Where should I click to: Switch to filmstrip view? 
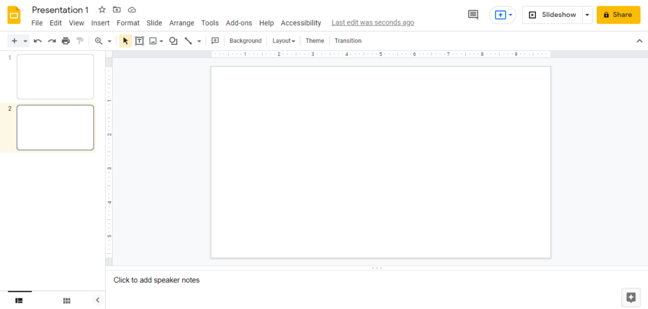tap(19, 300)
